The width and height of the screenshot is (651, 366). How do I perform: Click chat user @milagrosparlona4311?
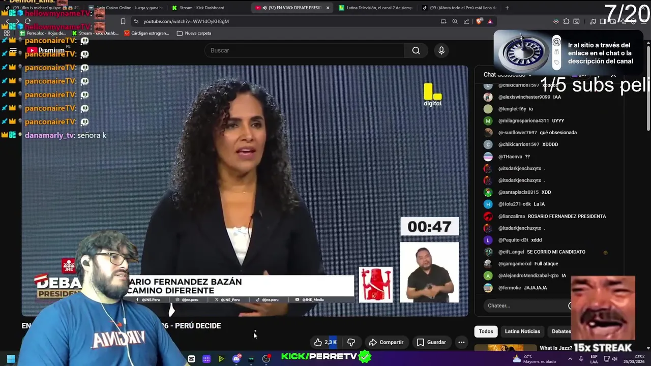pyautogui.click(x=523, y=121)
